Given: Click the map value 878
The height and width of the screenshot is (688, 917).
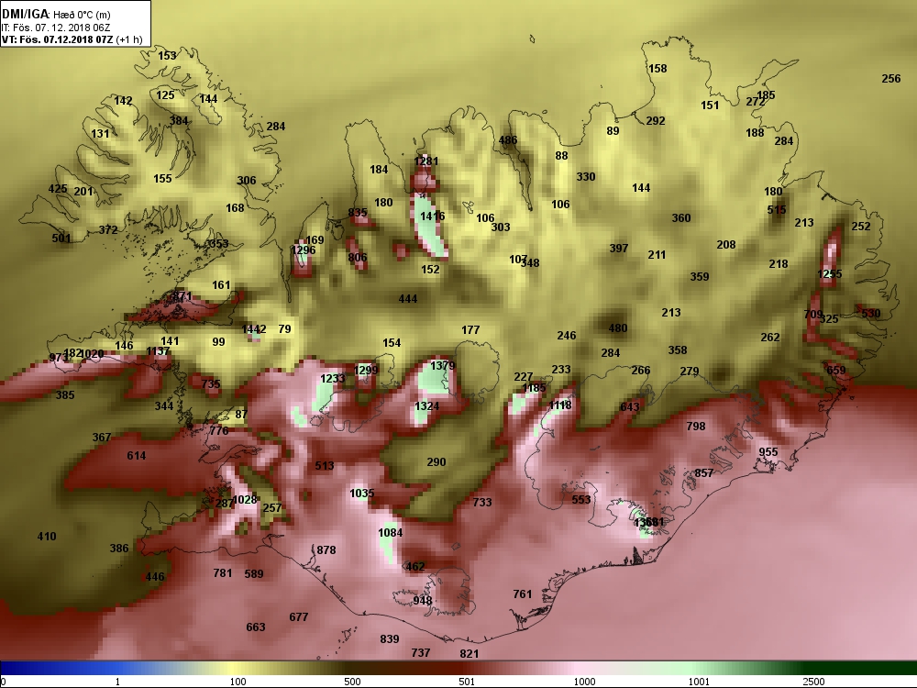Looking at the screenshot, I should coord(326,549).
